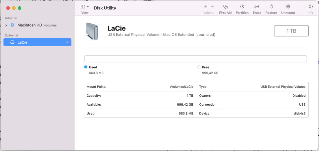319x151 pixels.
Task: Open the Info panel
Action: coord(311,7)
